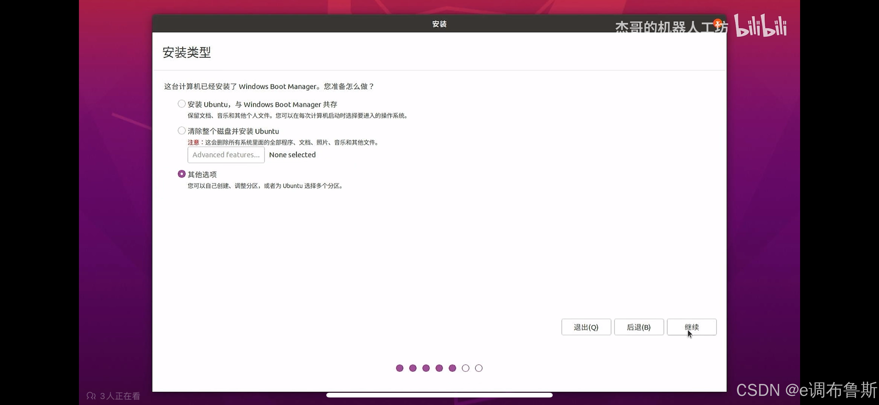Screen dimensions: 879x405
Task: Click the Windows Boot Manager question text
Action: pos(269,86)
